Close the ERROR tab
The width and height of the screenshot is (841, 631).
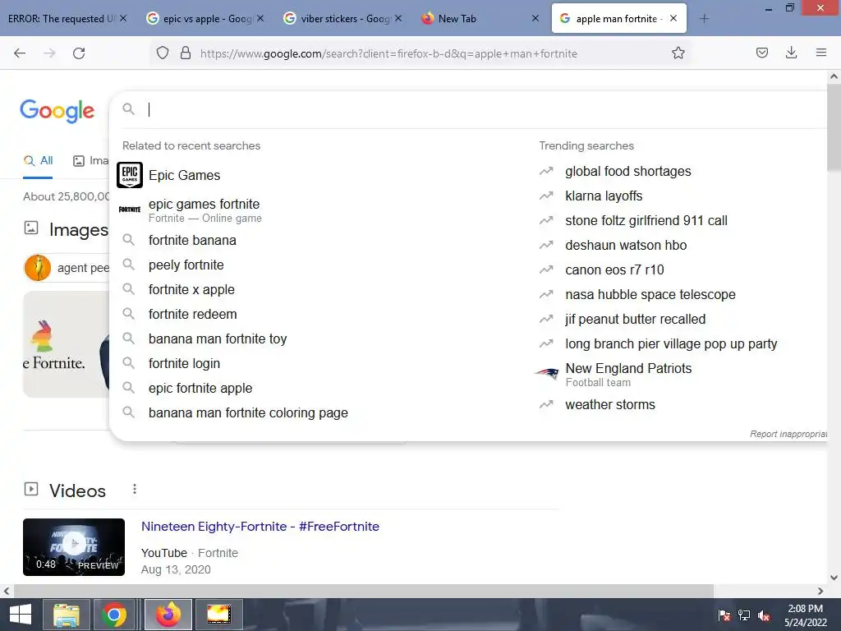point(123,18)
